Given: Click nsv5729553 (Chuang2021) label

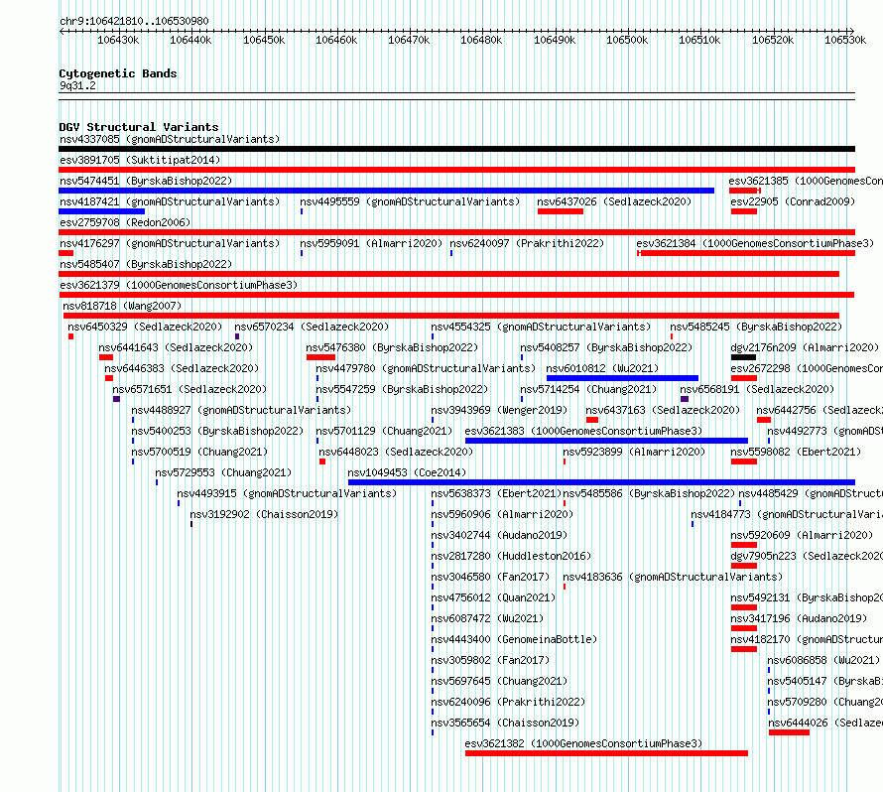Looking at the screenshot, I should coord(223,472).
